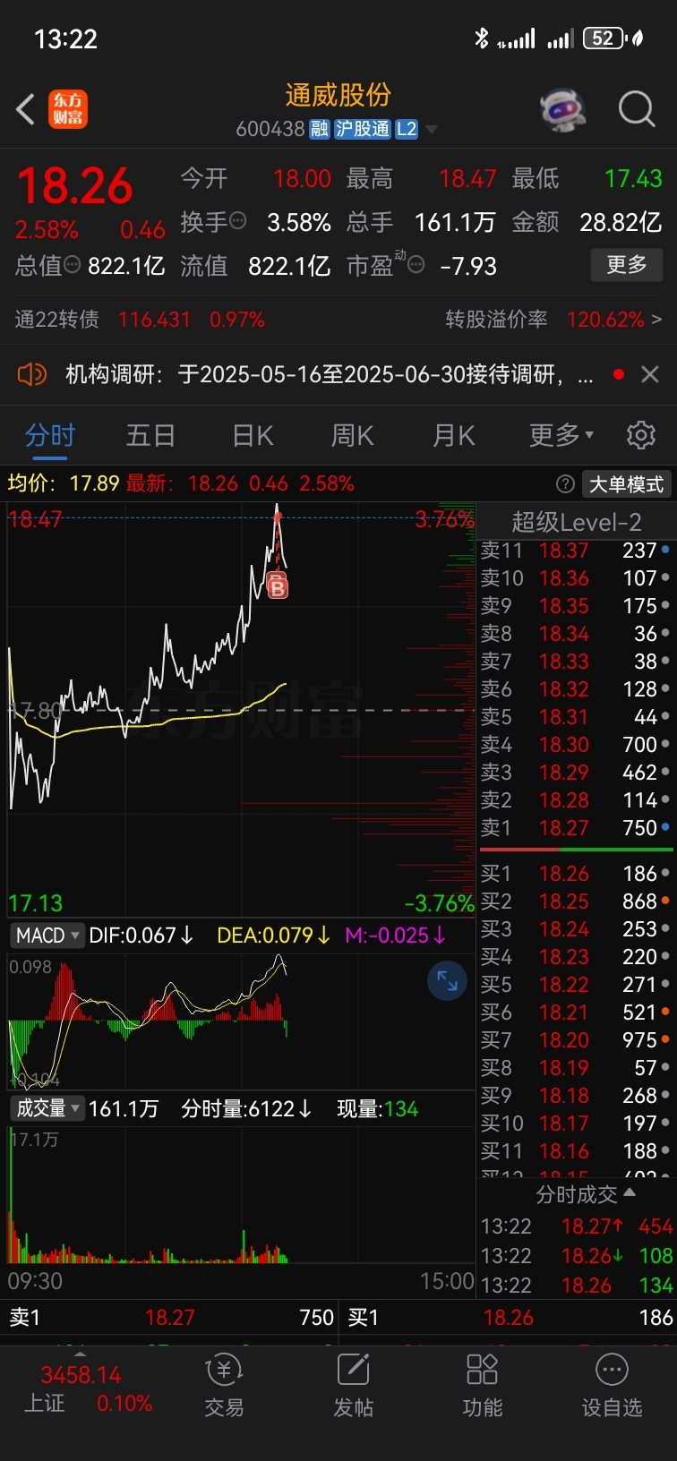
Task: Open the 成交量 indicator dropdown
Action: pyautogui.click(x=47, y=1109)
